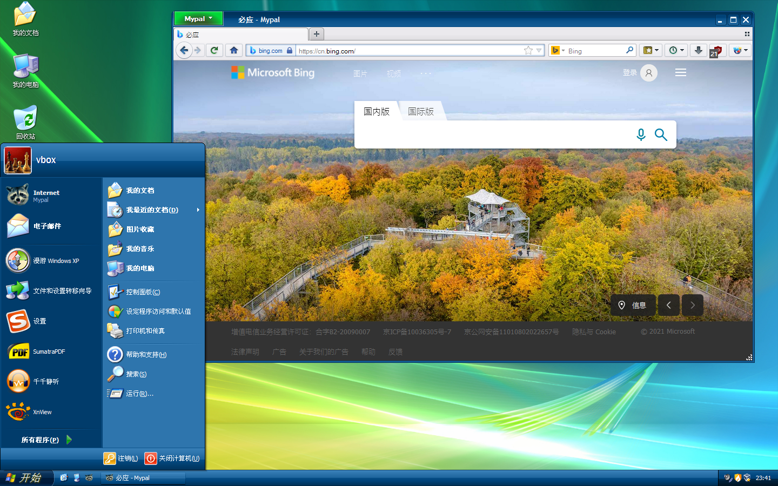The image size is (778, 486).
Task: Click the 登录 sign-in link on Bing
Action: click(x=630, y=72)
